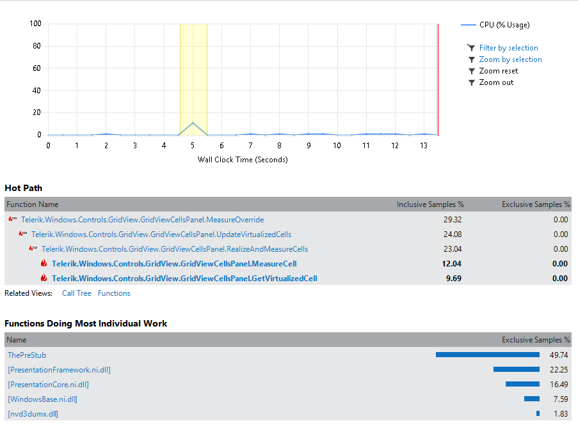The height and width of the screenshot is (430, 578).
Task: Click exclusive value 1.83
Action: (561, 414)
